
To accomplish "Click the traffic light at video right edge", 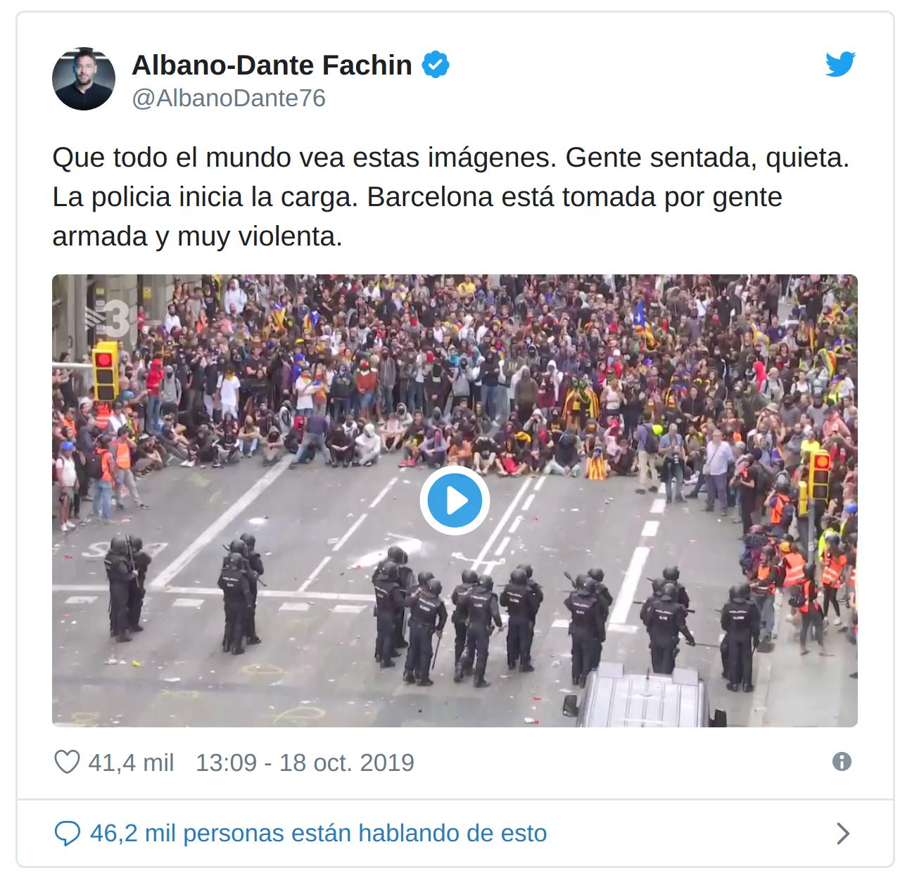I will [819, 476].
